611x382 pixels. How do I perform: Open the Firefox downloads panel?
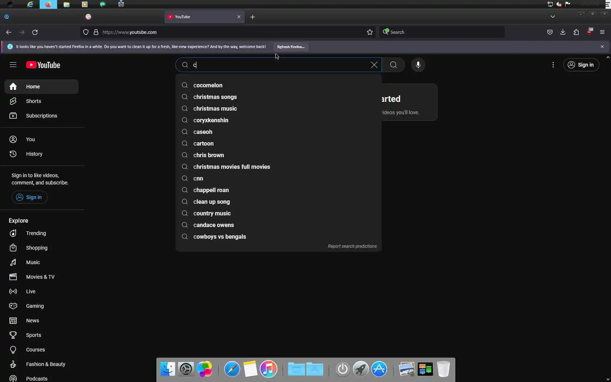pyautogui.click(x=563, y=32)
